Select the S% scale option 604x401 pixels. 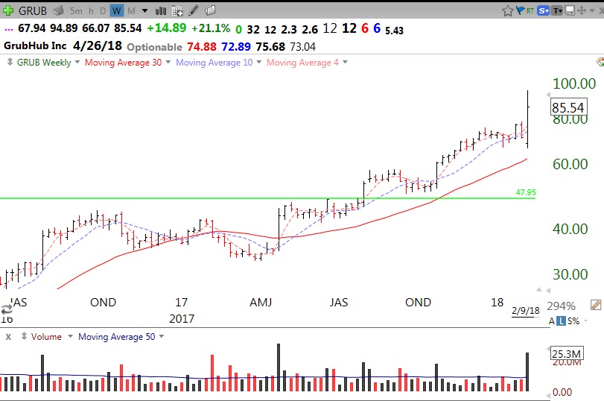tap(573, 321)
